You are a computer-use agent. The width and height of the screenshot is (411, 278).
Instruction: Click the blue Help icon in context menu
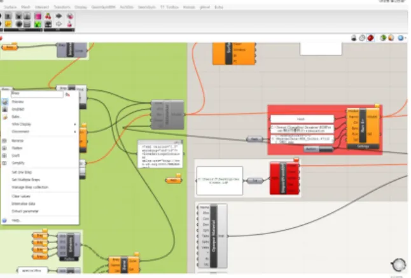[4, 221]
